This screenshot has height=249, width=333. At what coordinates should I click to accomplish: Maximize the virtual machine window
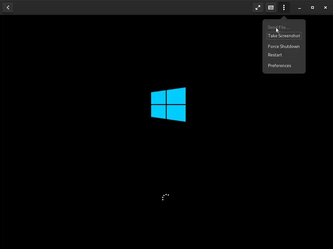(x=313, y=8)
